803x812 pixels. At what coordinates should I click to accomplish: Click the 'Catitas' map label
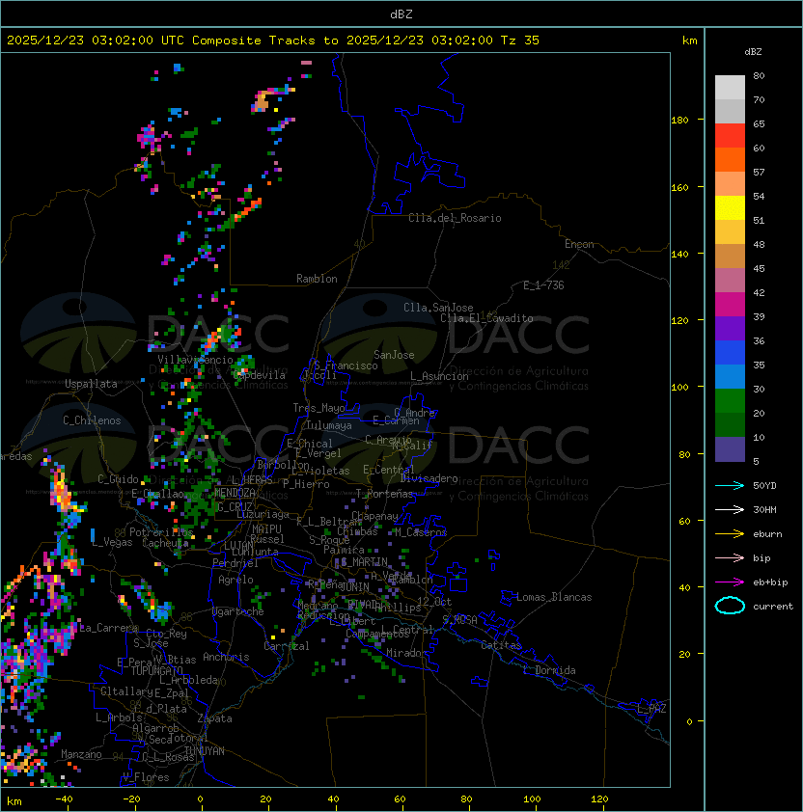tap(501, 645)
